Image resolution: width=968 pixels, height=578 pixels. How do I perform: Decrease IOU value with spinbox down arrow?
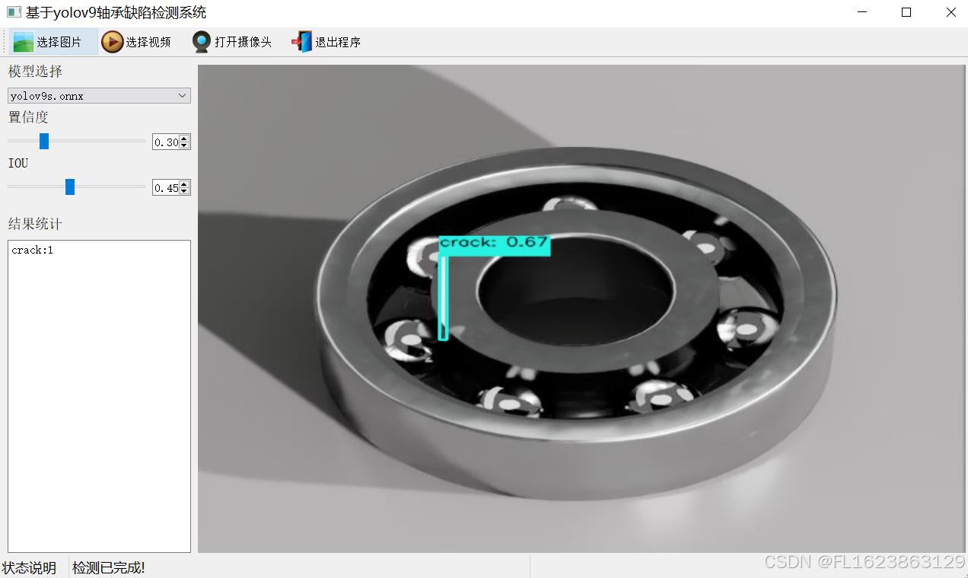point(184,191)
